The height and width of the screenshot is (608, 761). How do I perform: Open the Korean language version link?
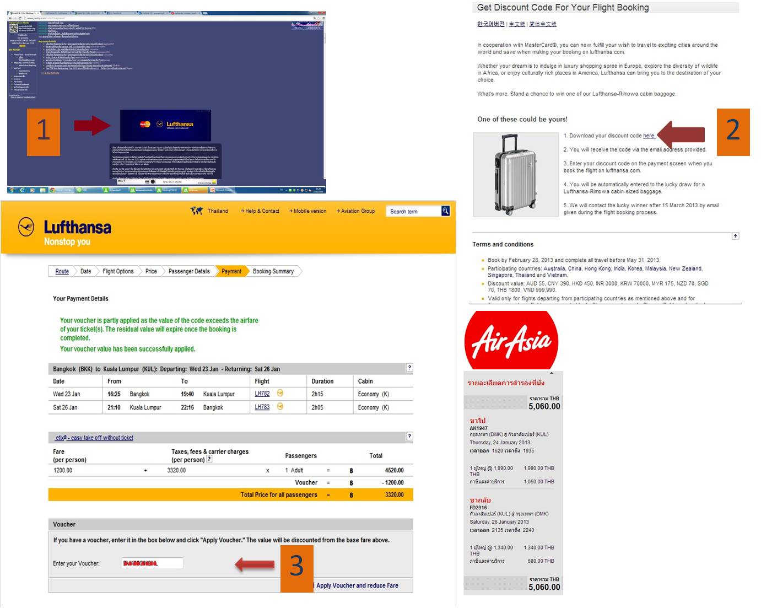pyautogui.click(x=491, y=24)
